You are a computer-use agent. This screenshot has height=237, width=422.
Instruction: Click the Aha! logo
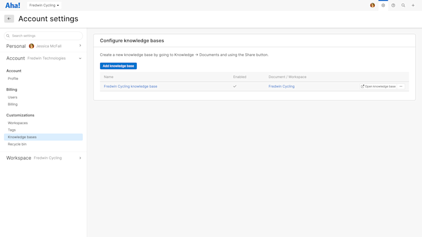(x=12, y=6)
